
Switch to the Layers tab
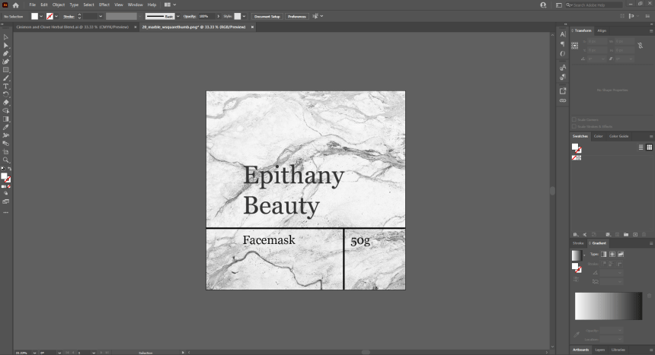point(600,350)
